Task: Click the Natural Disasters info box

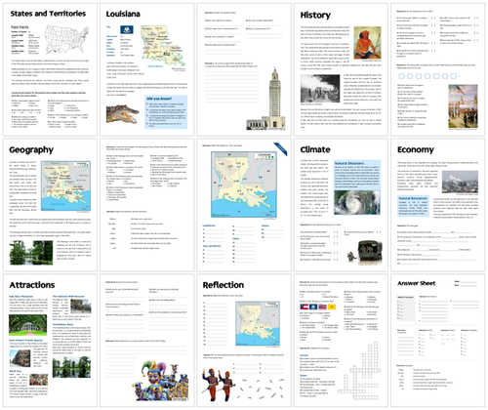Action: click(357, 175)
